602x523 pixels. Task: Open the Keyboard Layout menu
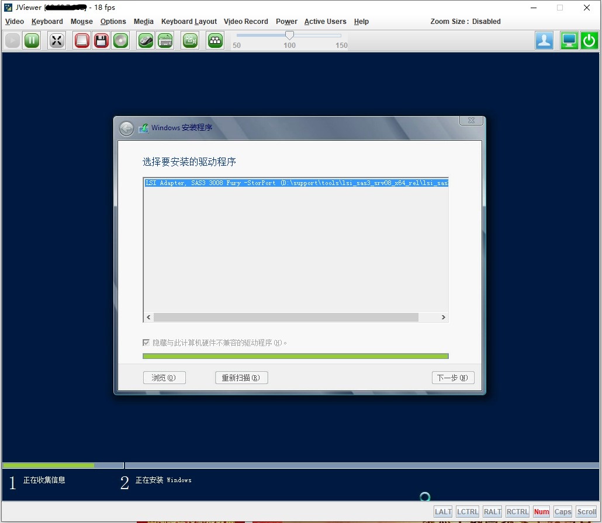coord(189,22)
